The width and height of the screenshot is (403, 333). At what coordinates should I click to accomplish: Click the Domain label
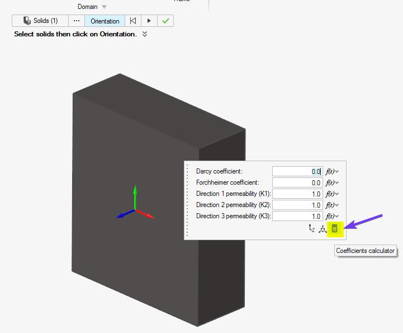87,7
